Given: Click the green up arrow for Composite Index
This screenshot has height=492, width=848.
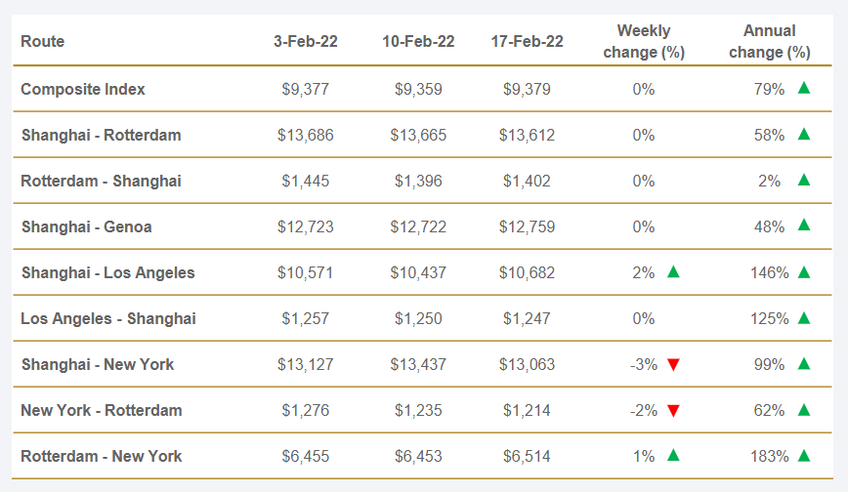Looking at the screenshot, I should point(804,88).
